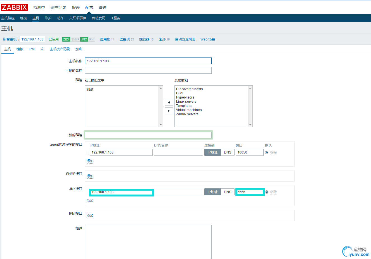Switch to the 宏 tab

click(42, 49)
